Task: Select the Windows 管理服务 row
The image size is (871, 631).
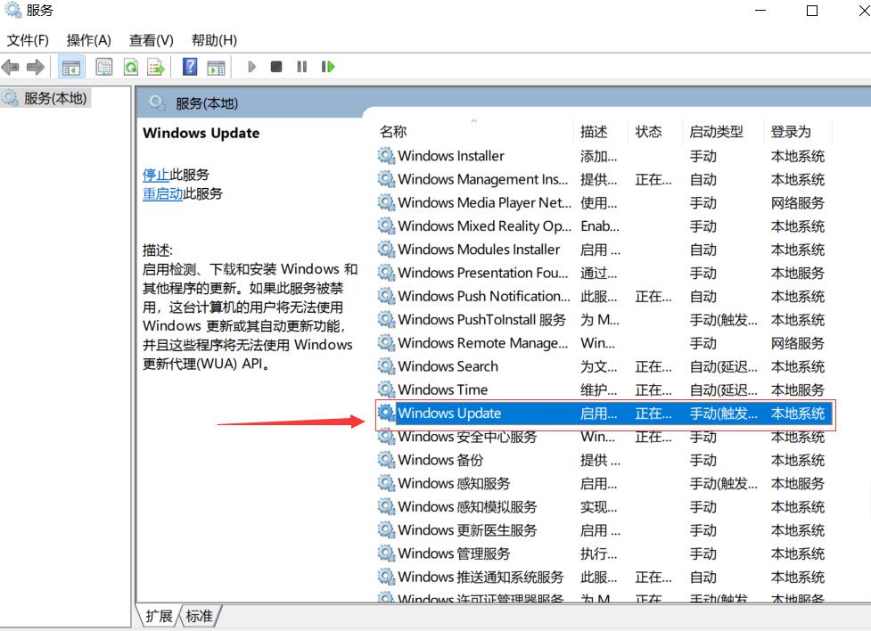Action: coord(604,553)
